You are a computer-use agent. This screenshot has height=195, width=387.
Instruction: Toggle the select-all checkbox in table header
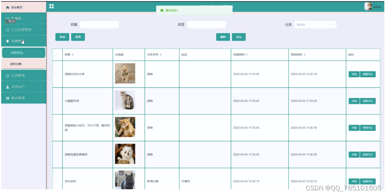pyautogui.click(x=56, y=55)
